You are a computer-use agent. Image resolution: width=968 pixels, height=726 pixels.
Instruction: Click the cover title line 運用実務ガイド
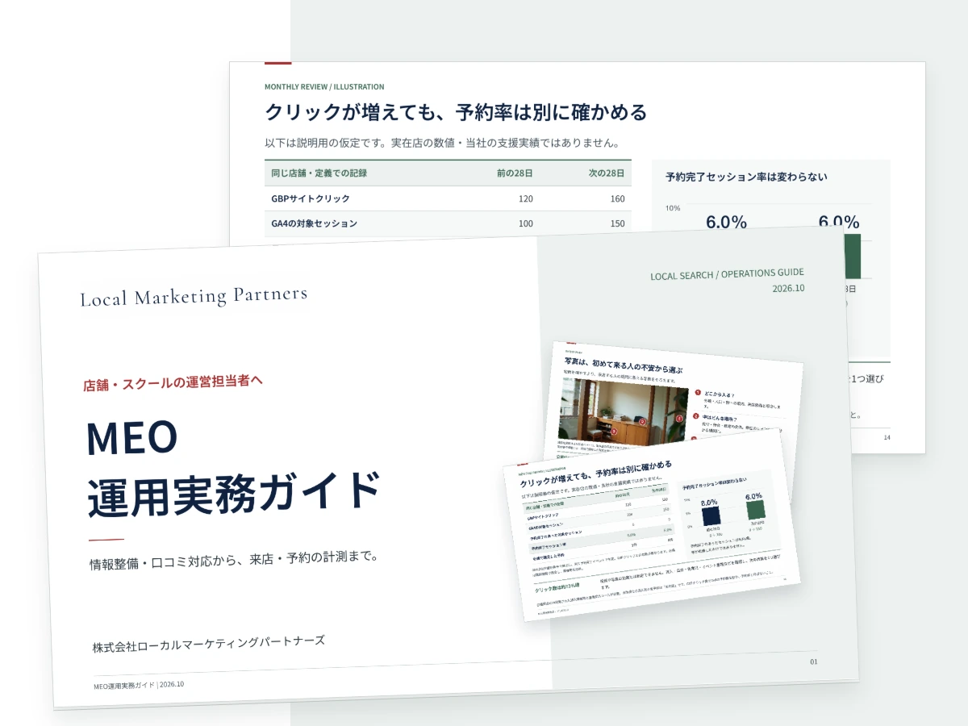(233, 493)
